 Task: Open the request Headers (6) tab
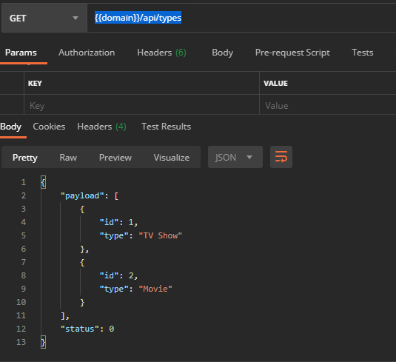coord(161,53)
